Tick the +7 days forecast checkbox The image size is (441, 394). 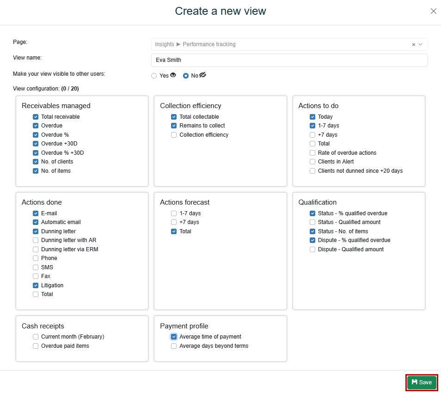click(174, 222)
